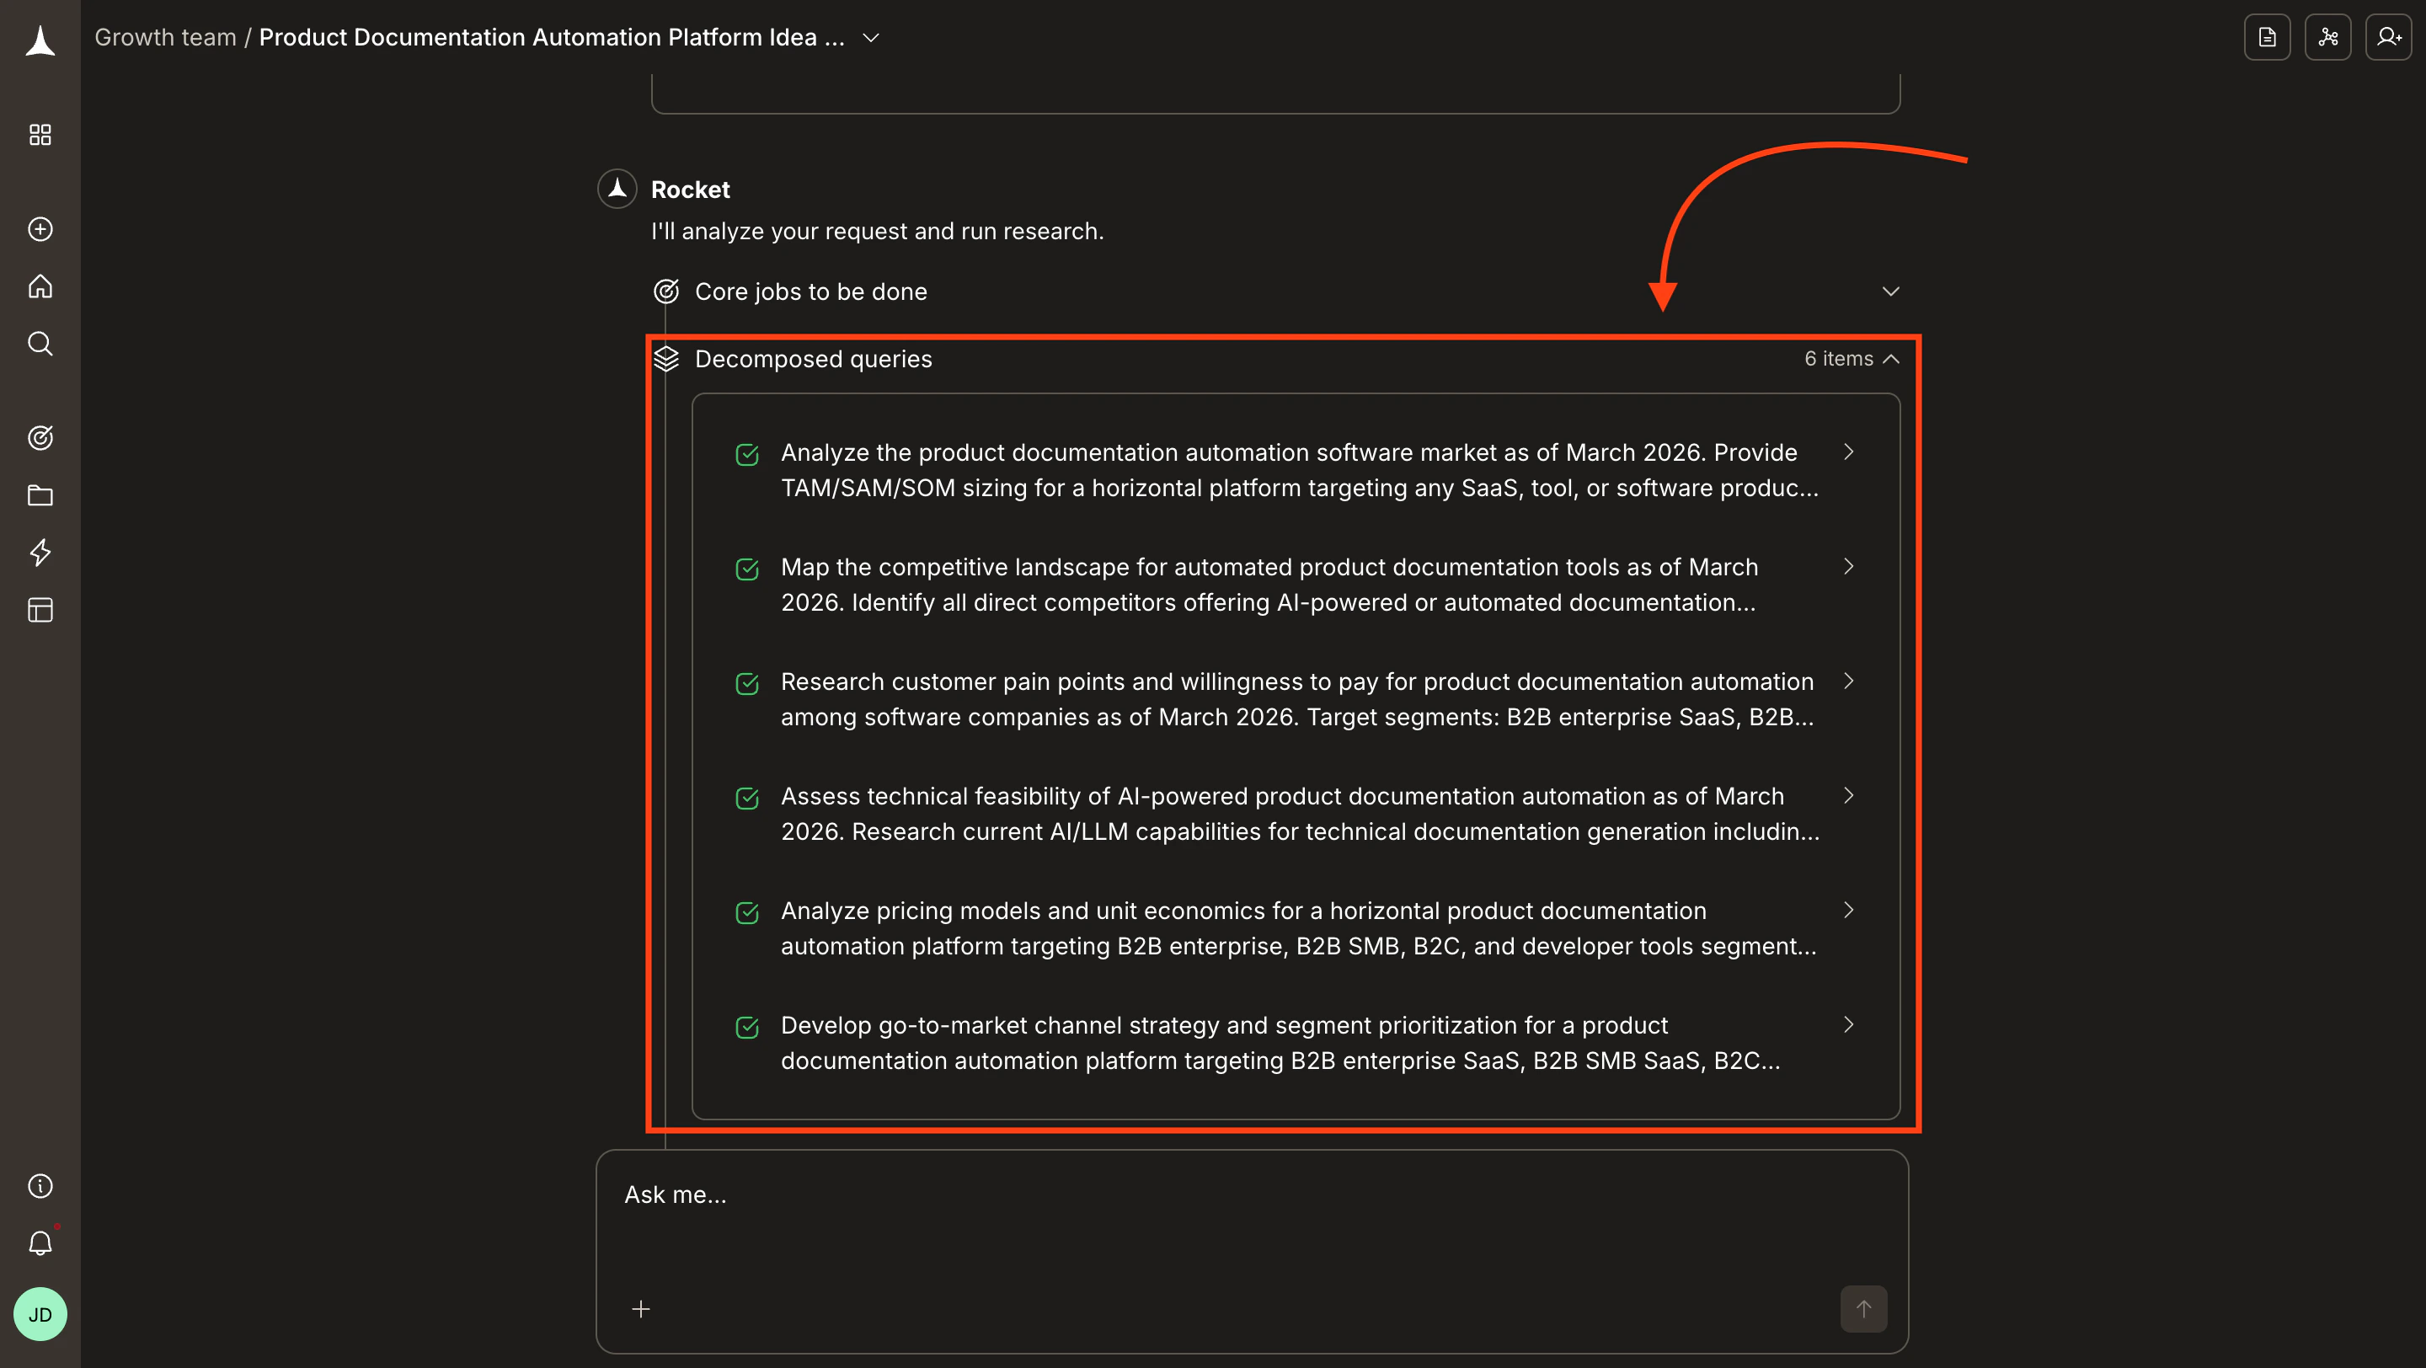This screenshot has width=2426, height=1368.
Task: Click the send arrow button
Action: tap(1862, 1309)
